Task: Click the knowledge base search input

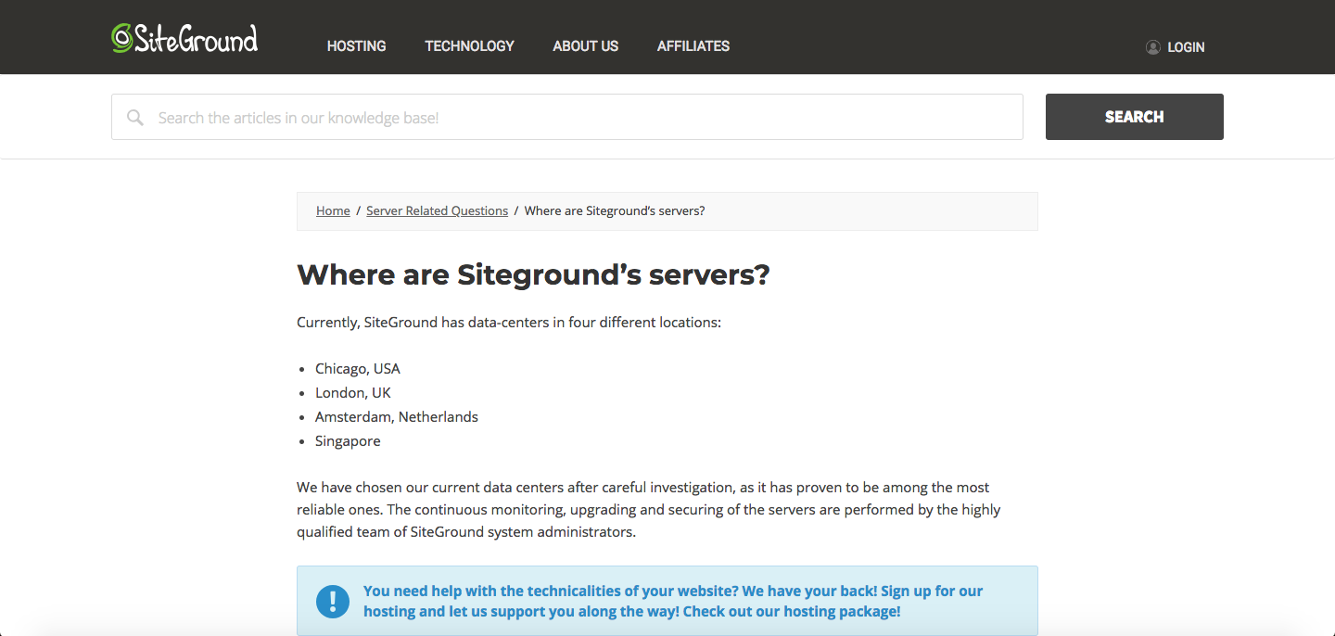Action: point(566,117)
